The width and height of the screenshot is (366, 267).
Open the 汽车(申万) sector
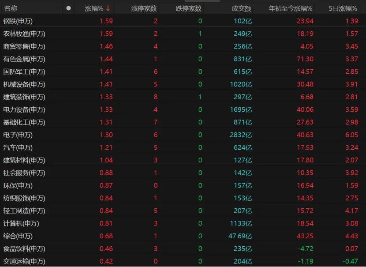(18, 147)
